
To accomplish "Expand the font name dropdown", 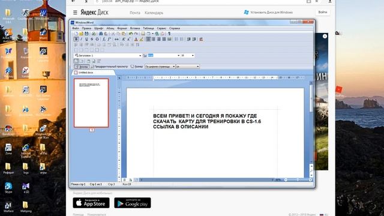I will point(179,56).
